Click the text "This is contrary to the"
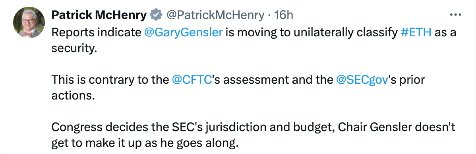 click(x=110, y=80)
